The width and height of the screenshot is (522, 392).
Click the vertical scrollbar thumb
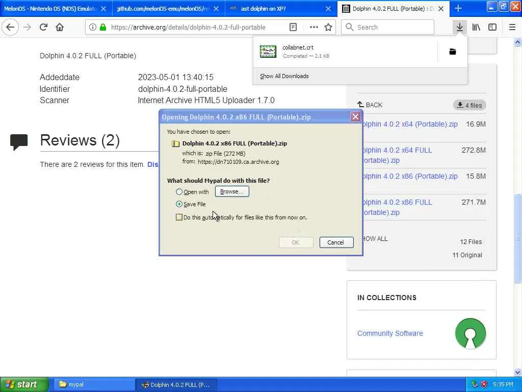[517, 238]
